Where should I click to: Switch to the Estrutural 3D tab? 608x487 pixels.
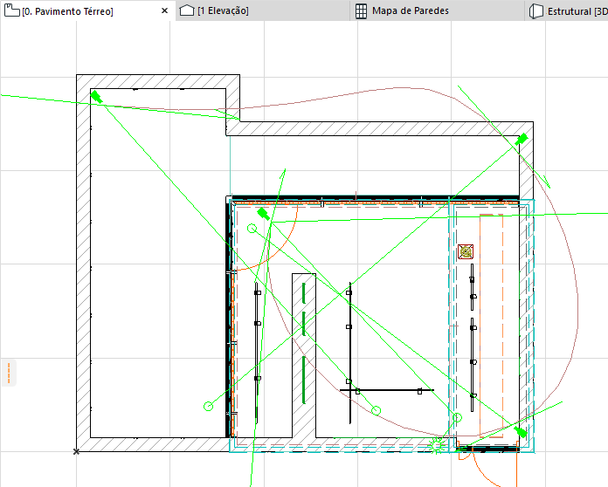pyautogui.click(x=567, y=10)
